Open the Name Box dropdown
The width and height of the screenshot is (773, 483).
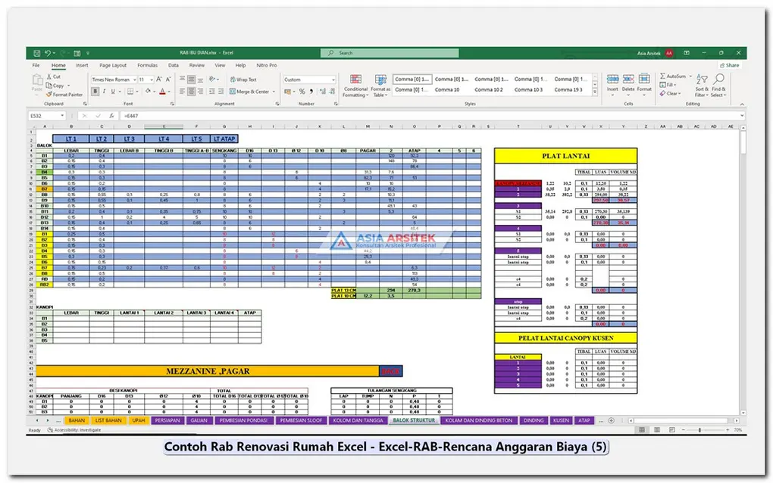point(62,116)
